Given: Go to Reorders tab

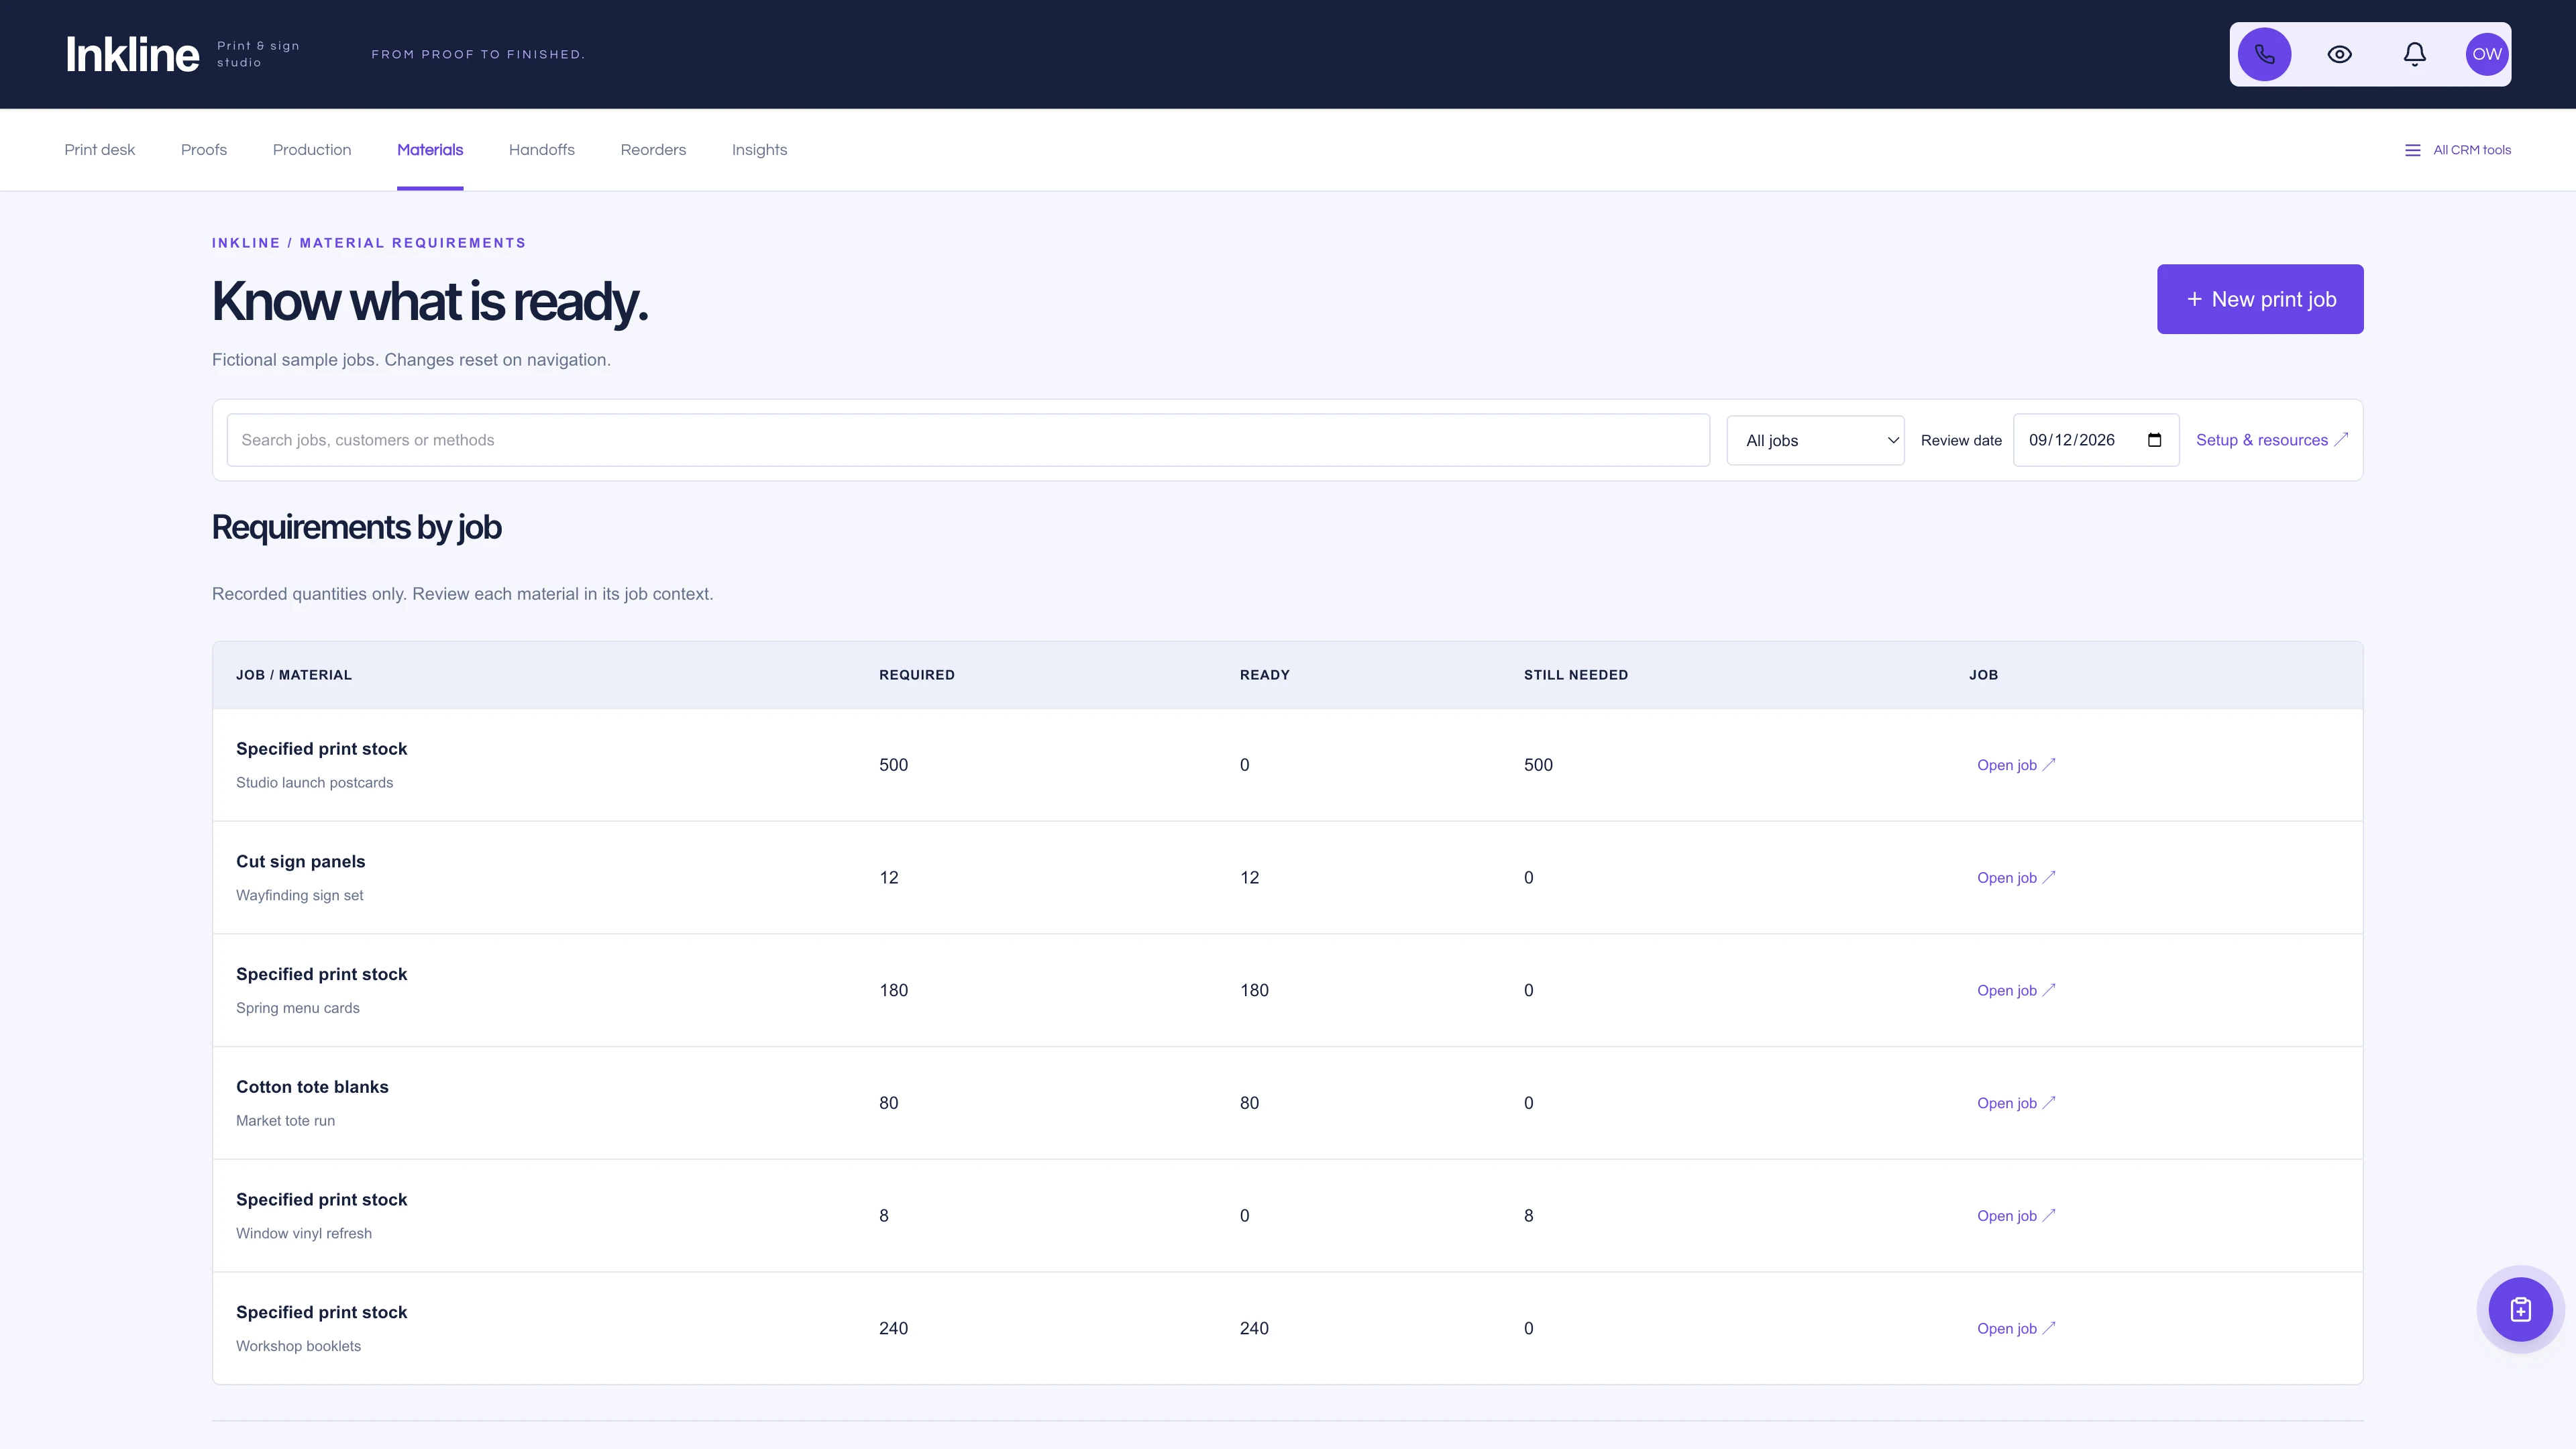Looking at the screenshot, I should (x=653, y=150).
